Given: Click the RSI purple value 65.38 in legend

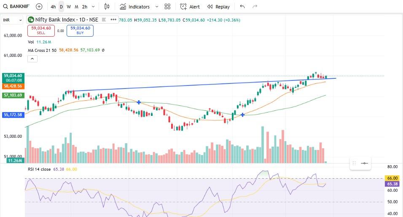Looking at the screenshot, I should tap(59, 169).
